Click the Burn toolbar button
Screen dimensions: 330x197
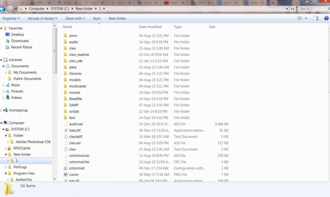pos(97,18)
